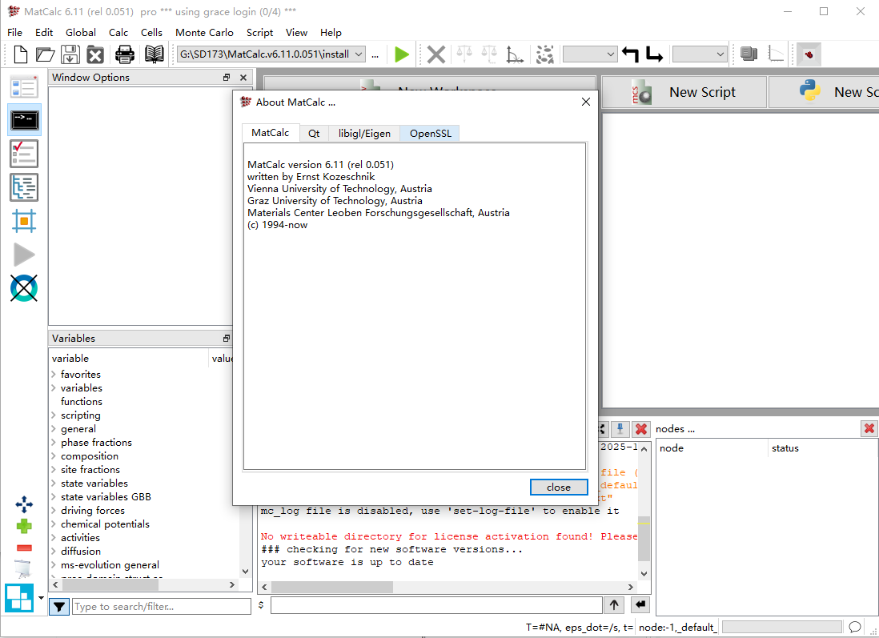The height and width of the screenshot is (638, 879).
Task: Click the large gray X cancel icon
Action: coord(436,54)
